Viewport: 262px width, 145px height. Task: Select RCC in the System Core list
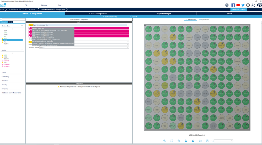[5, 38]
